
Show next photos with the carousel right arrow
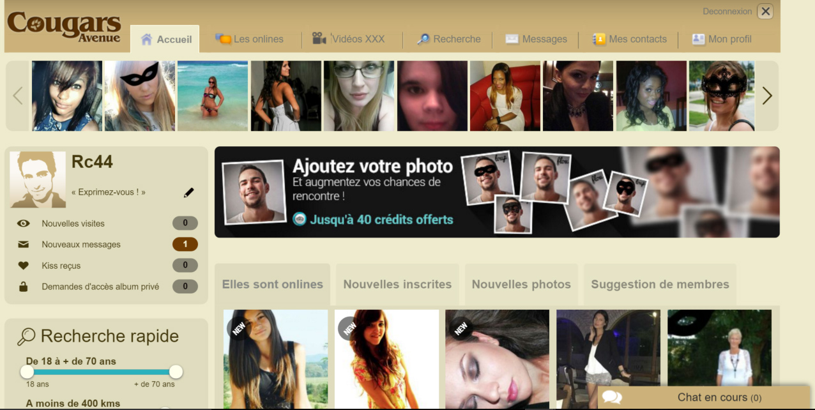point(767,96)
